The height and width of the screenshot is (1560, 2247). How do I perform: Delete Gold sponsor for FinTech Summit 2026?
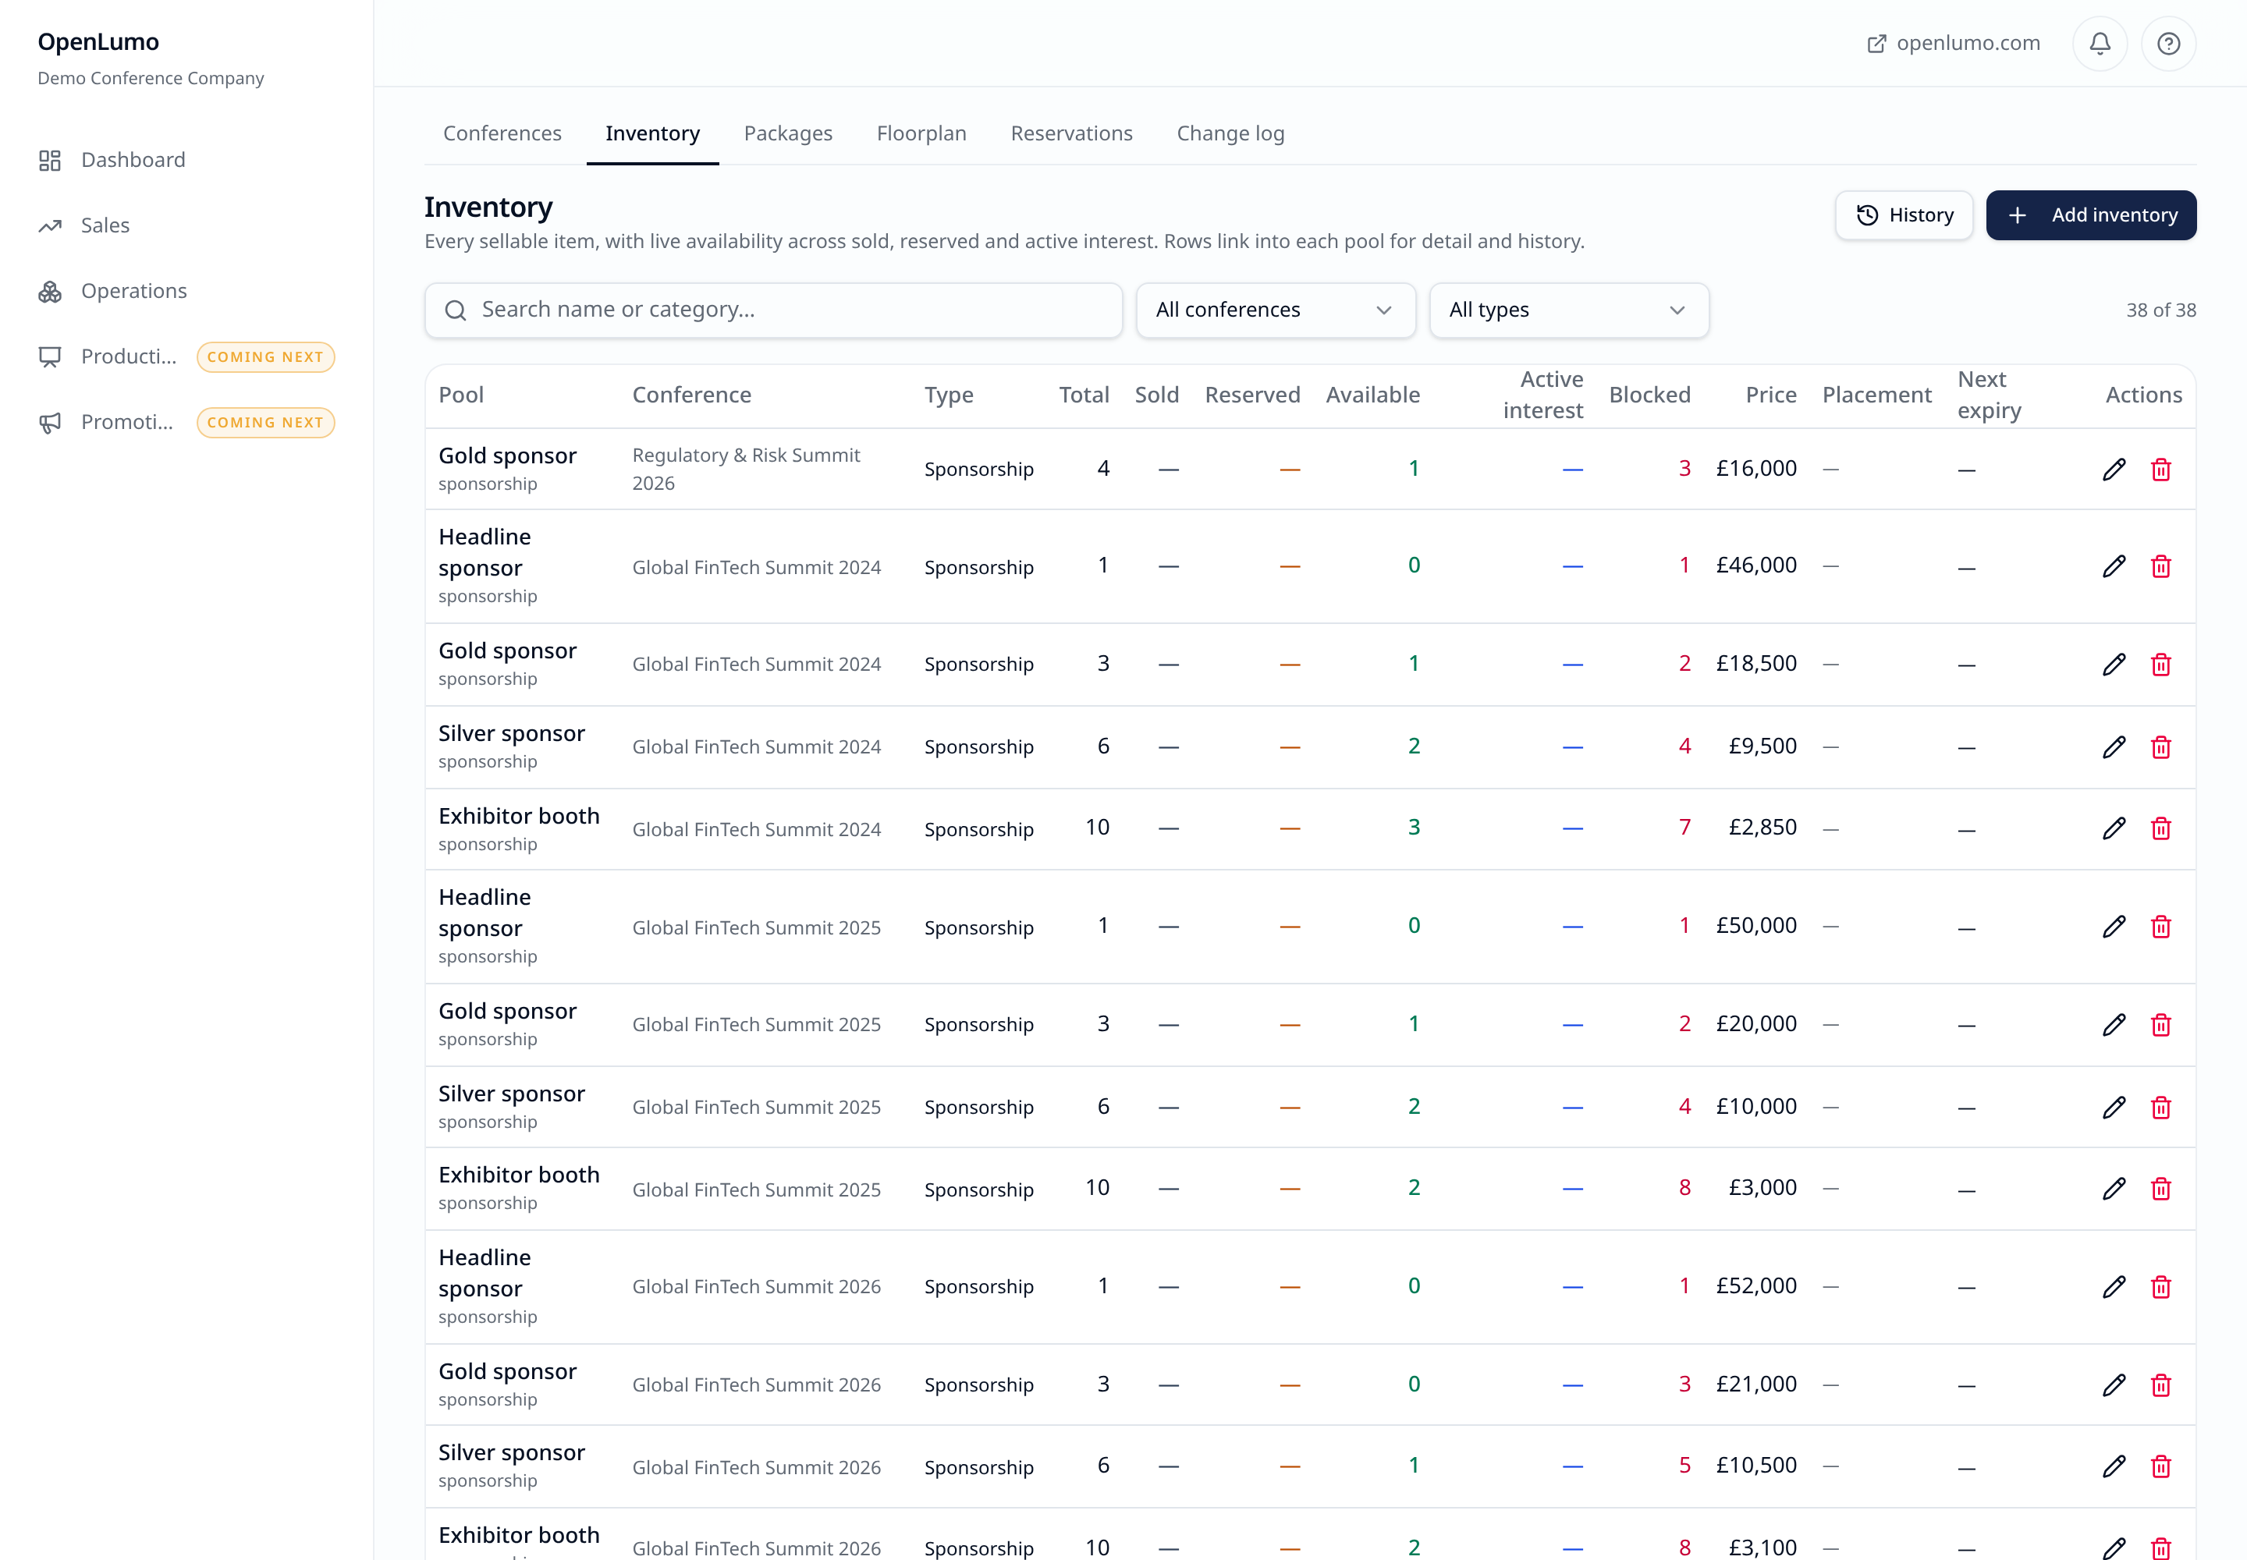click(x=2161, y=1385)
